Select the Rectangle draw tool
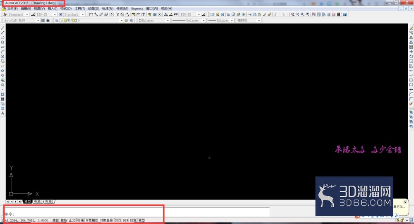 pos(2,47)
